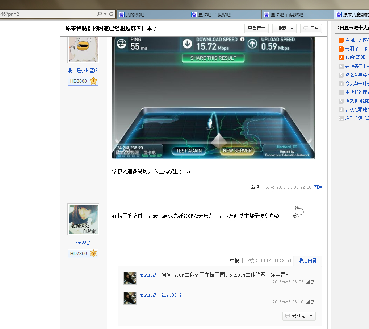Click the address bar search magnifier icon

(99, 14)
